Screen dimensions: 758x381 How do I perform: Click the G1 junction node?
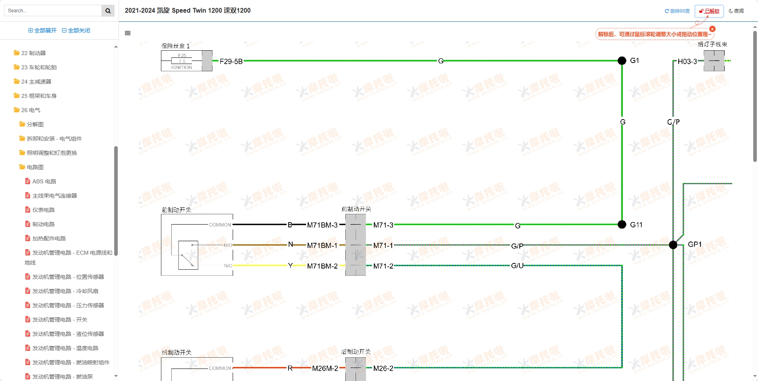pos(622,61)
